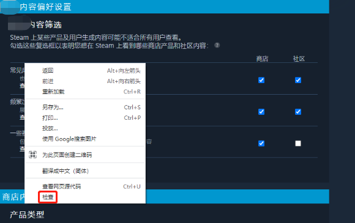Click the 内容偏好设置 header title
Screen dimensions: 355x223
45,7
